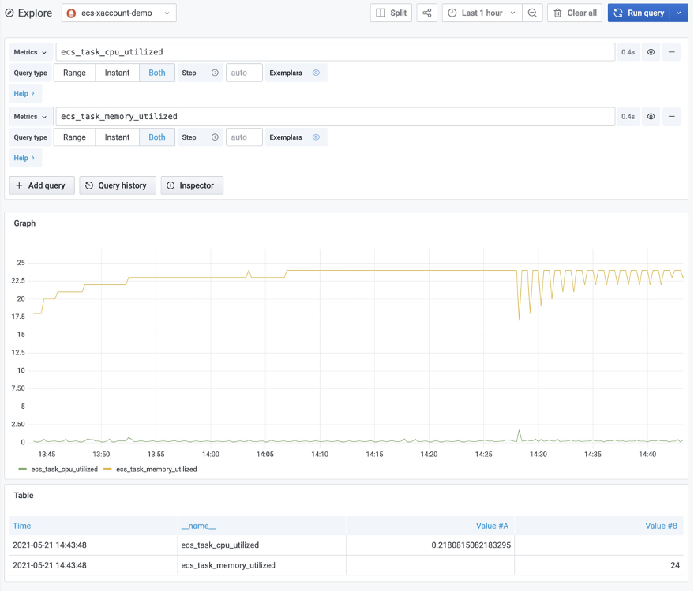Click the trash icon next to Clear all
Viewport: 694px width, 592px height.
tap(559, 13)
